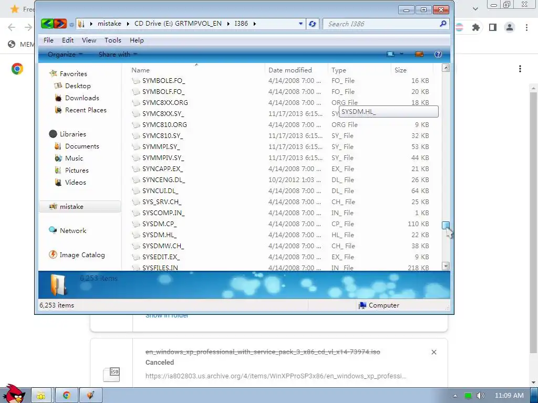Click CD Drive (E:) GRTMPVOL_EN breadcrumb

pos(178,24)
